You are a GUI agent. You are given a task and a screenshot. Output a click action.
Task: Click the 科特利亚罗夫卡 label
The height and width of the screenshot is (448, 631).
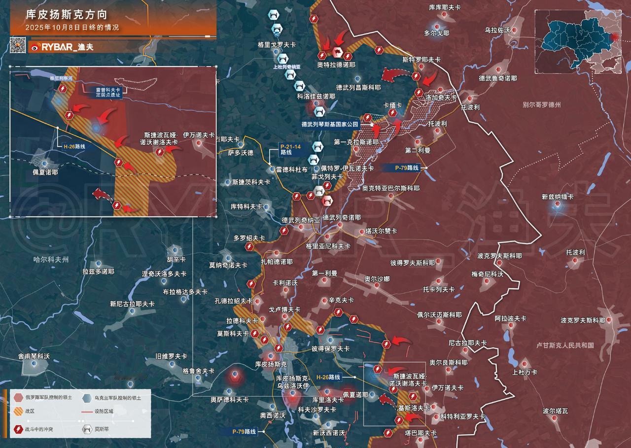(462, 416)
